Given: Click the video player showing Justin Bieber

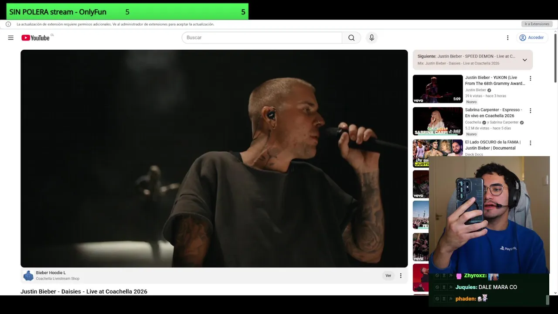Looking at the screenshot, I should [214, 158].
